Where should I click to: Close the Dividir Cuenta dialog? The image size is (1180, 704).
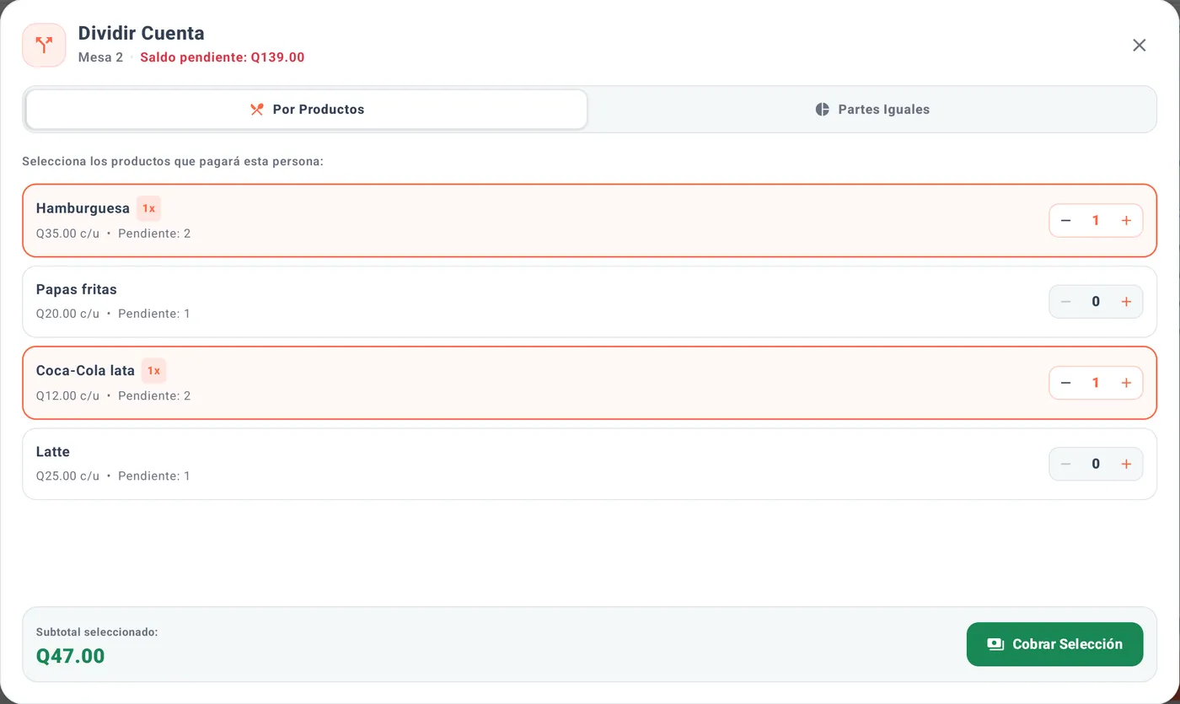coord(1139,46)
